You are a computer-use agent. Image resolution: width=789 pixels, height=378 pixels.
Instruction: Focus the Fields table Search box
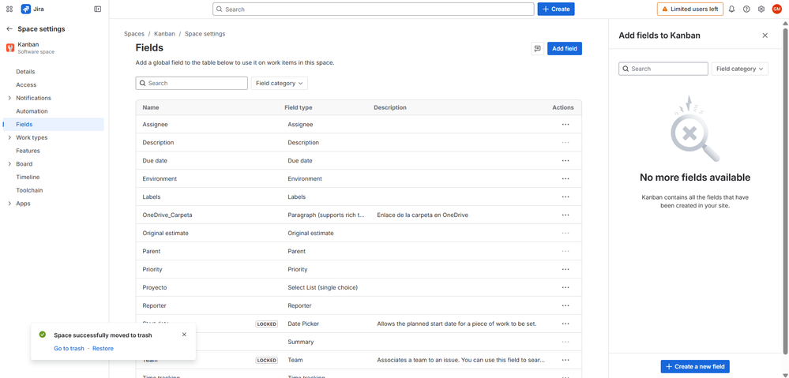(x=192, y=83)
